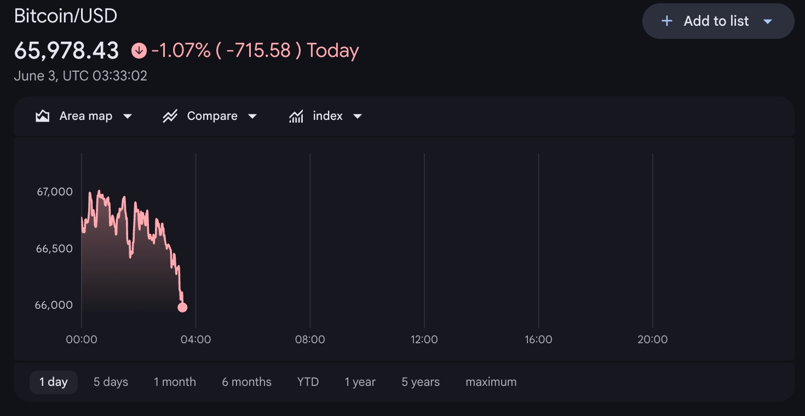Click the 12:00 time axis label
The image size is (805, 416).
[x=424, y=339]
